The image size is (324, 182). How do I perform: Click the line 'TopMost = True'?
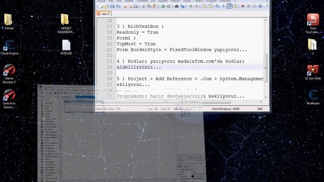136,44
